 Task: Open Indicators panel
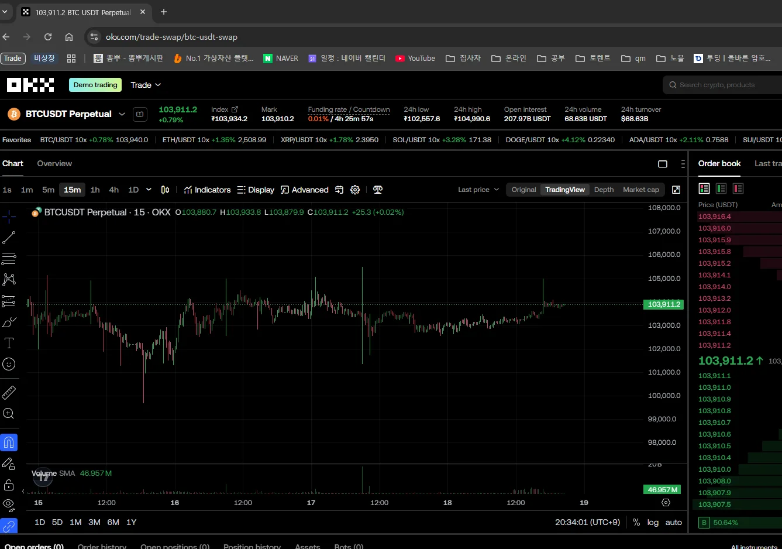tap(207, 190)
